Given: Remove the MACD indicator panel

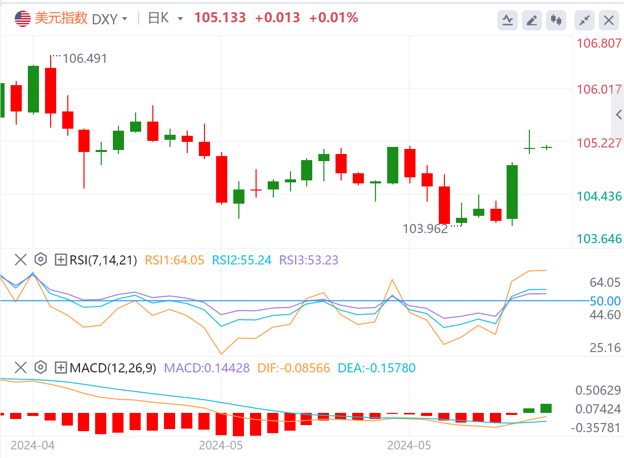Looking at the screenshot, I should click(x=20, y=367).
